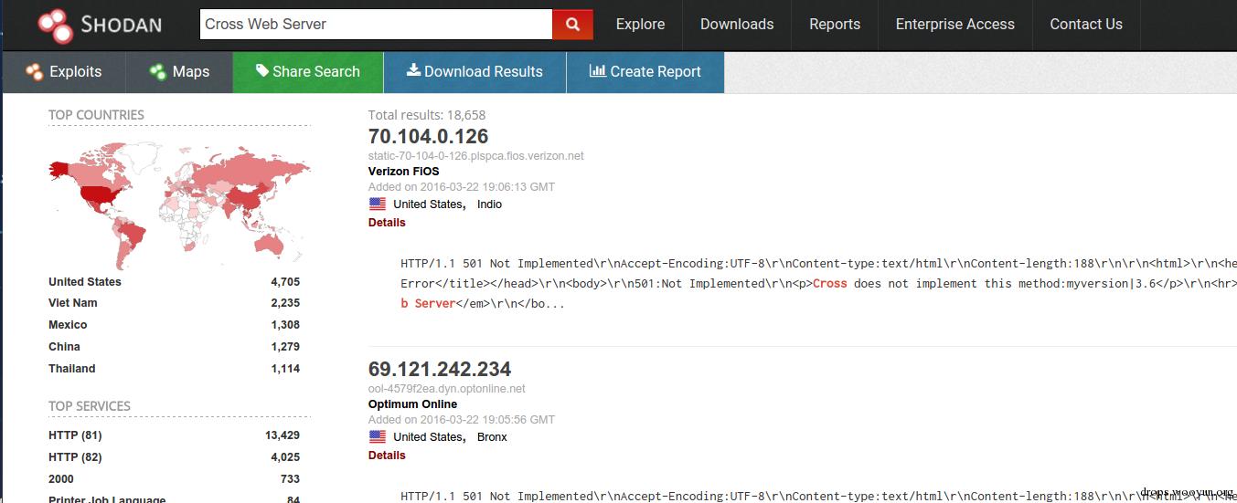Screen dimensions: 1237x503
Task: Click the Indio city link
Action: click(x=489, y=204)
